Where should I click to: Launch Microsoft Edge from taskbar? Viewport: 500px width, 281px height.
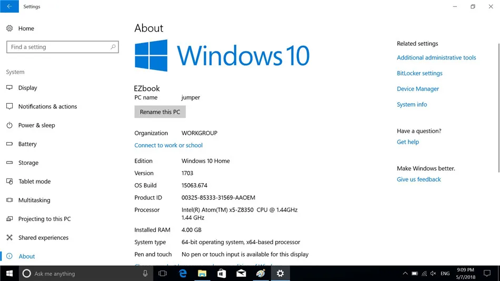click(x=183, y=273)
